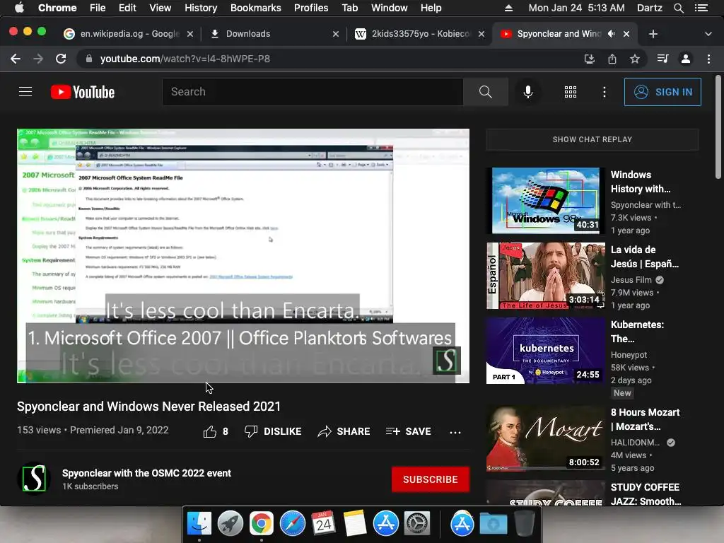Open Chrome media controls
Viewport: 724px width, 543px height.
click(662, 59)
